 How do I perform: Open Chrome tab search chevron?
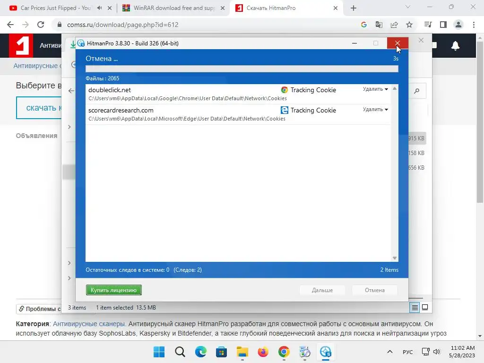coord(408,7)
